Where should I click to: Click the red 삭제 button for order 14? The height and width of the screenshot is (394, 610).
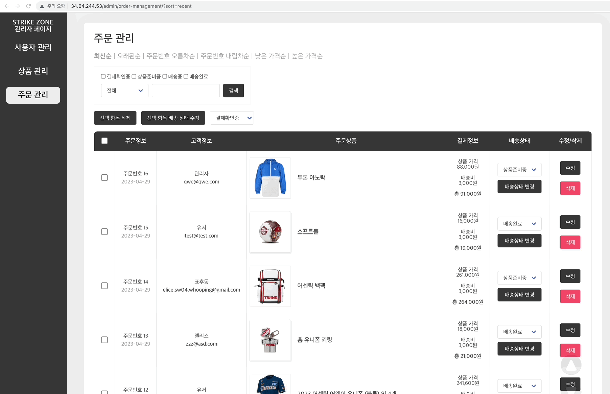[x=570, y=296]
